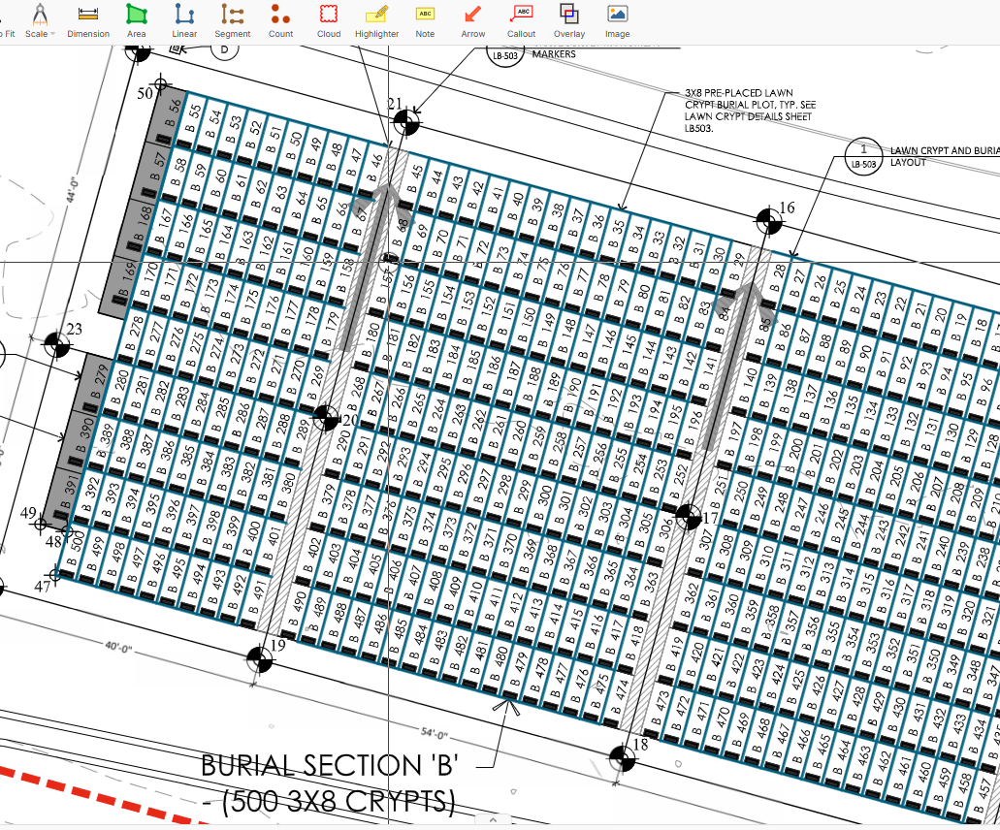Activate the Segment tool

tap(232, 21)
